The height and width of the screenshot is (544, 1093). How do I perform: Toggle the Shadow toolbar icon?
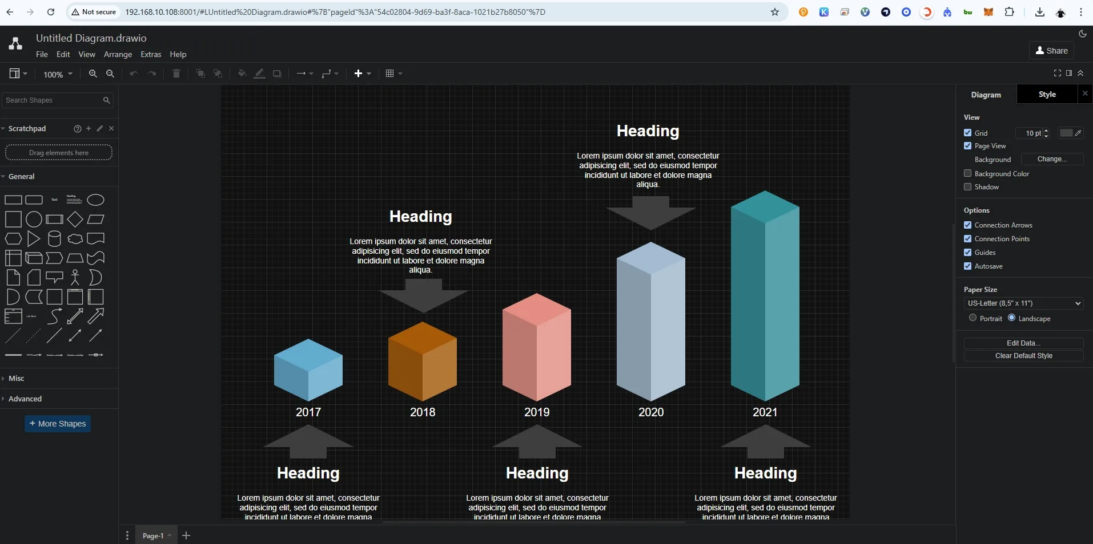277,74
